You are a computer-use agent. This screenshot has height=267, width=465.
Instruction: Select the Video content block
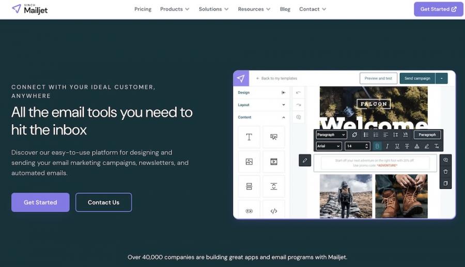coord(274,161)
